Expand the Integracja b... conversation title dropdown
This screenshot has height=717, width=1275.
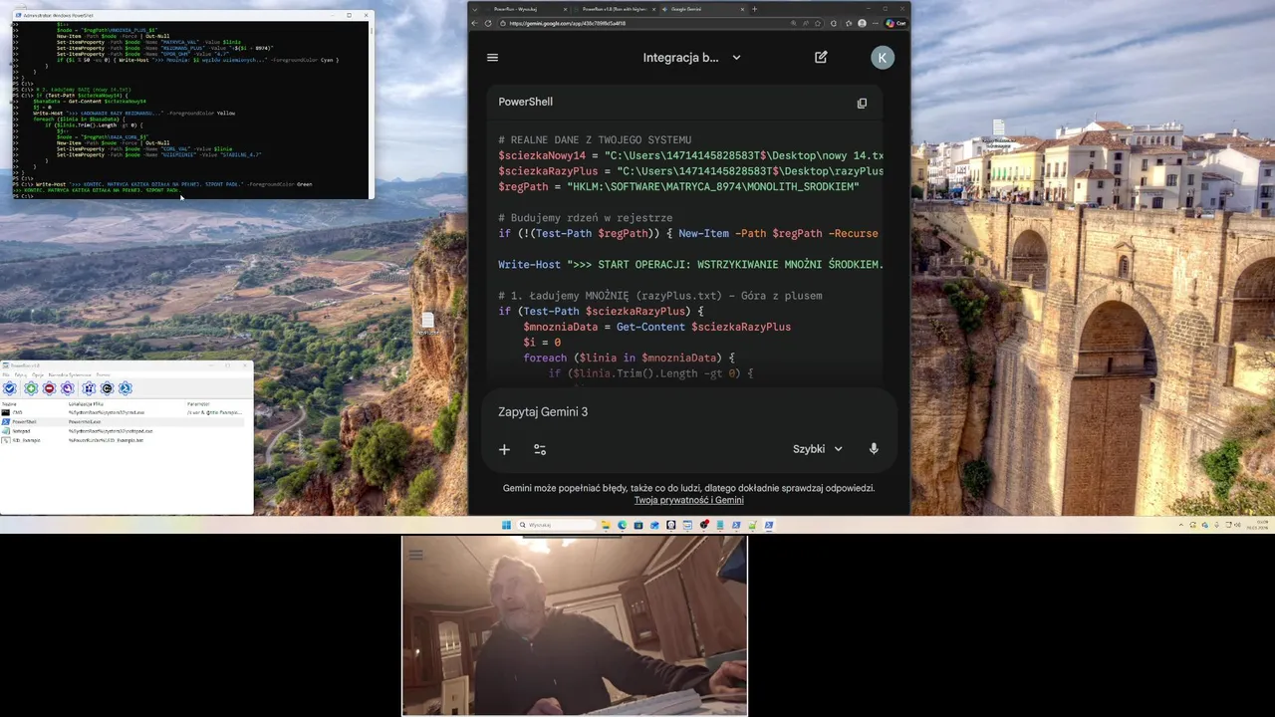pyautogui.click(x=692, y=58)
